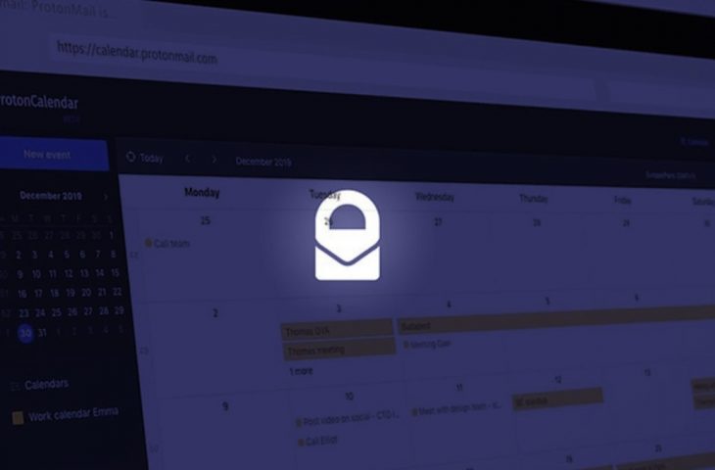
Task: Click the Friday column header
Action: point(622,200)
